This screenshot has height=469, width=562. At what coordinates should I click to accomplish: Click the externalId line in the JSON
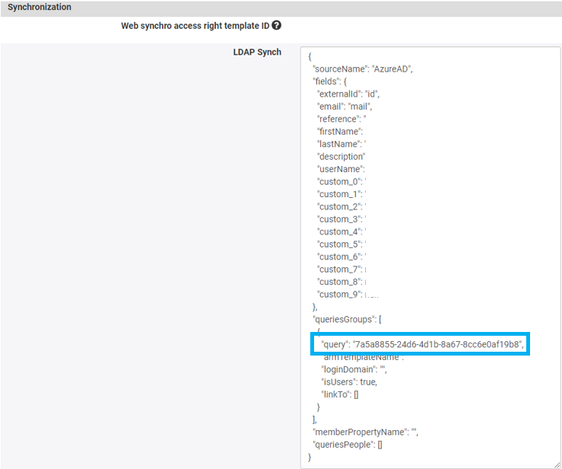pyautogui.click(x=348, y=94)
